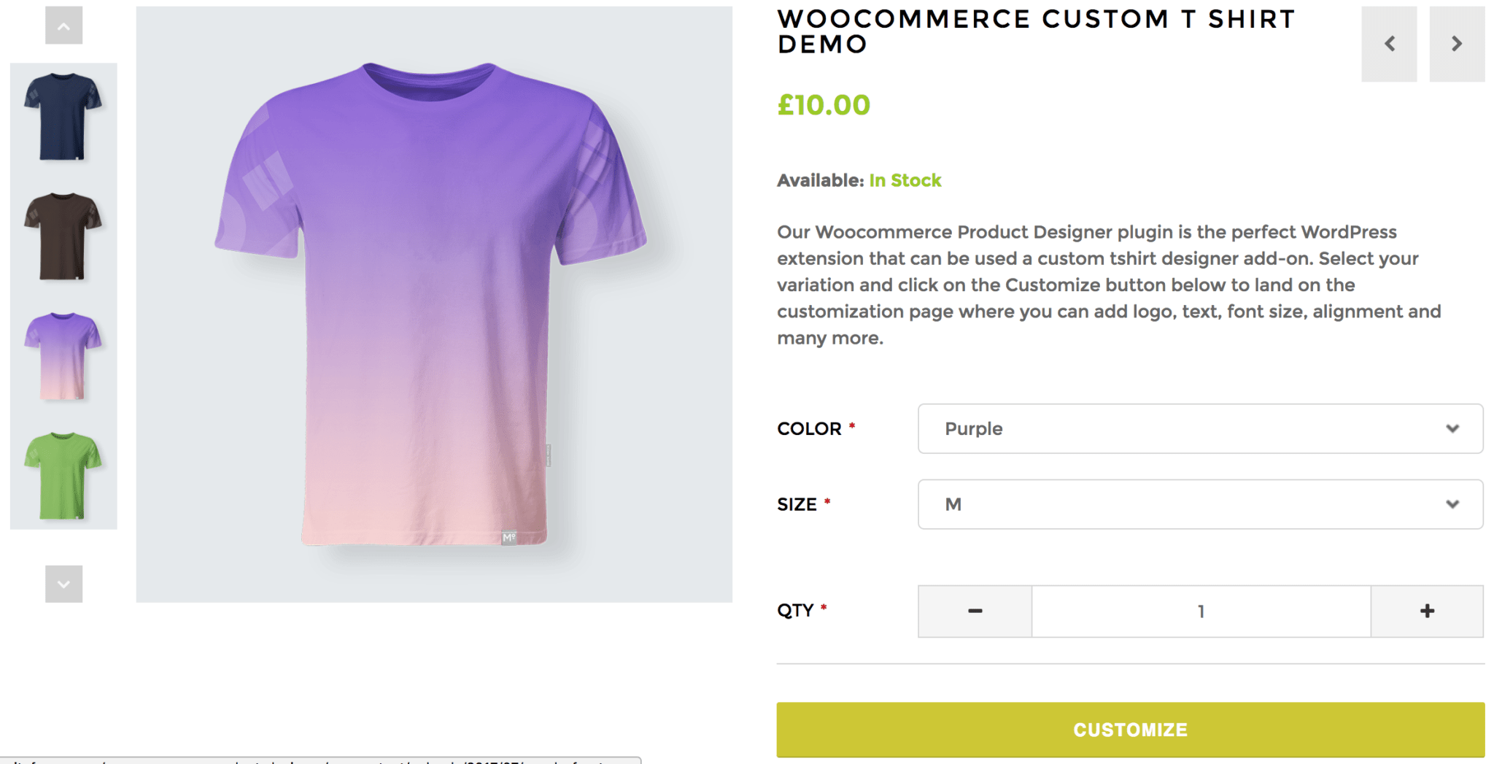Select the navy blue t-shirt thumbnail

pos(63,117)
